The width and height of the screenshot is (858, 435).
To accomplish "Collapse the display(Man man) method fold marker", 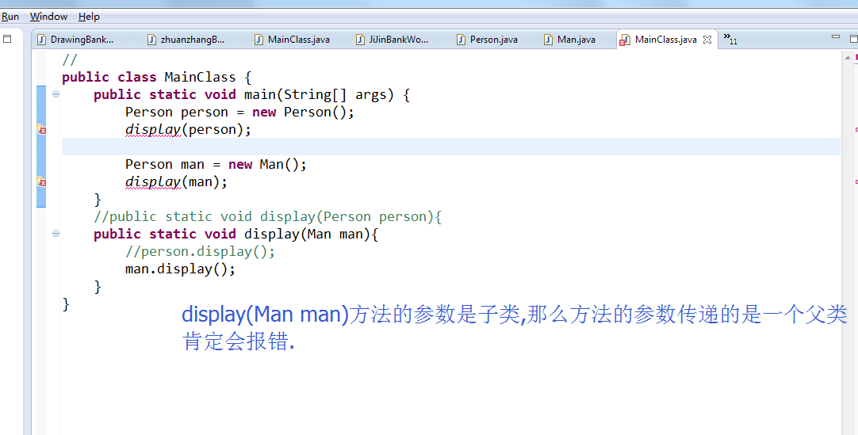I will point(56,234).
